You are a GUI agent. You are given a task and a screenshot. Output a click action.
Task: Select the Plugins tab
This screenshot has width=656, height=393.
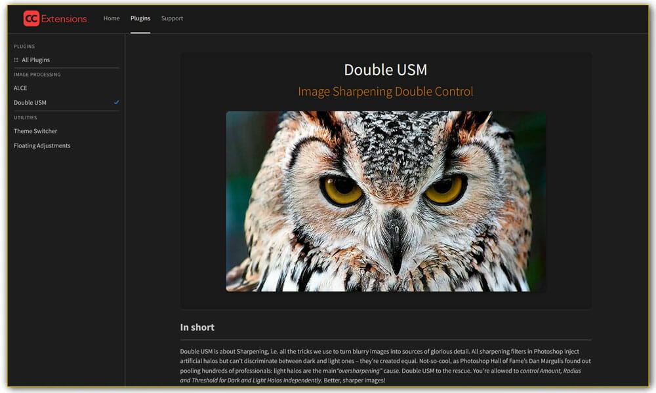click(x=140, y=18)
